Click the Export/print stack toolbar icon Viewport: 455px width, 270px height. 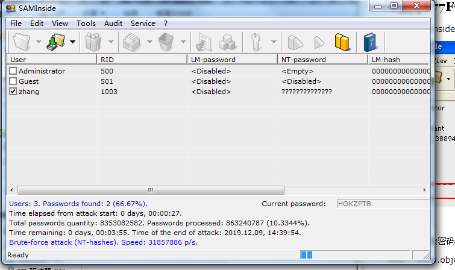pos(132,42)
